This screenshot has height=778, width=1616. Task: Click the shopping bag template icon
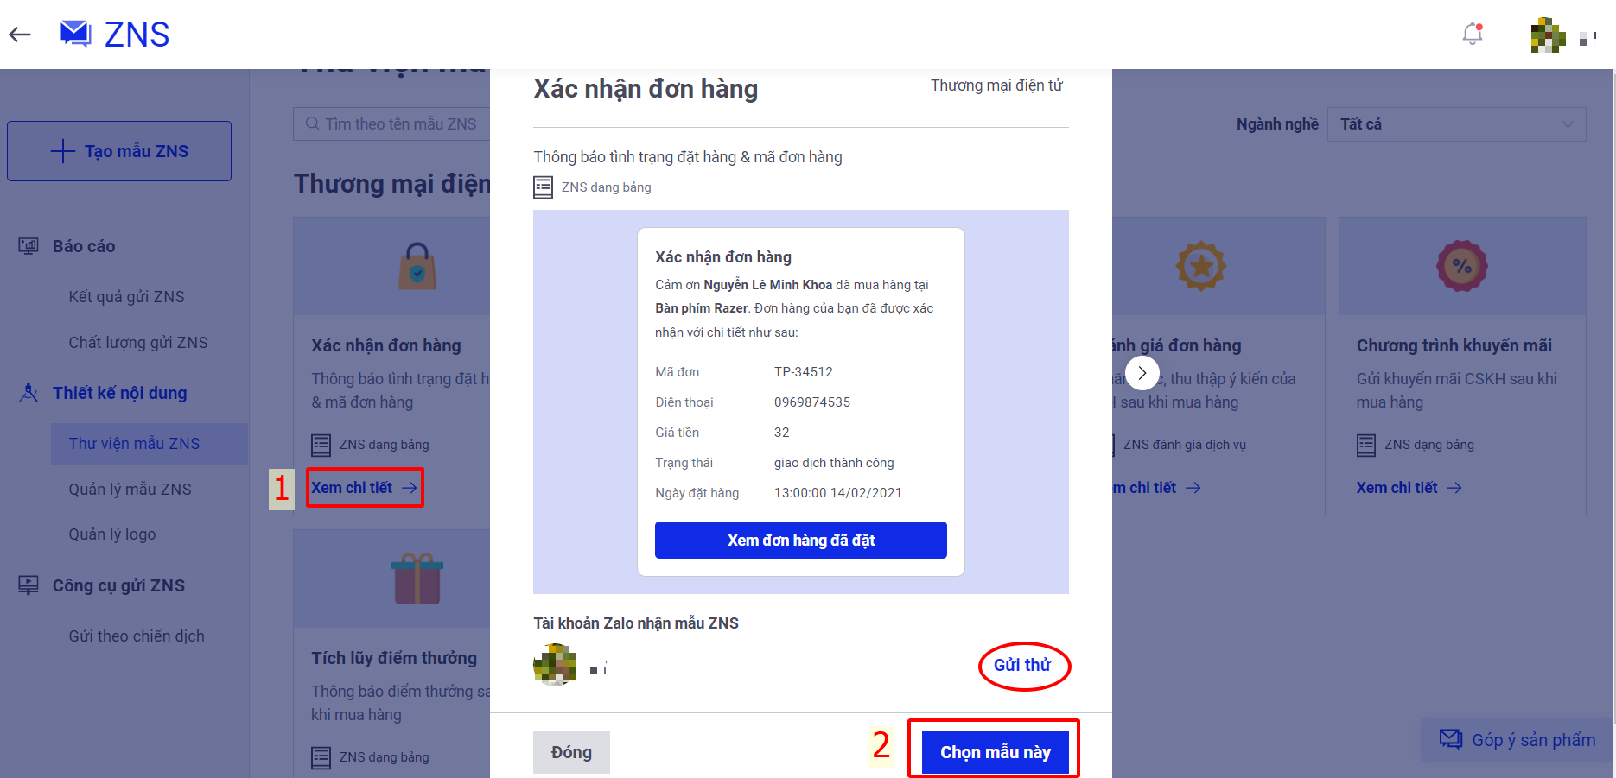pyautogui.click(x=417, y=265)
